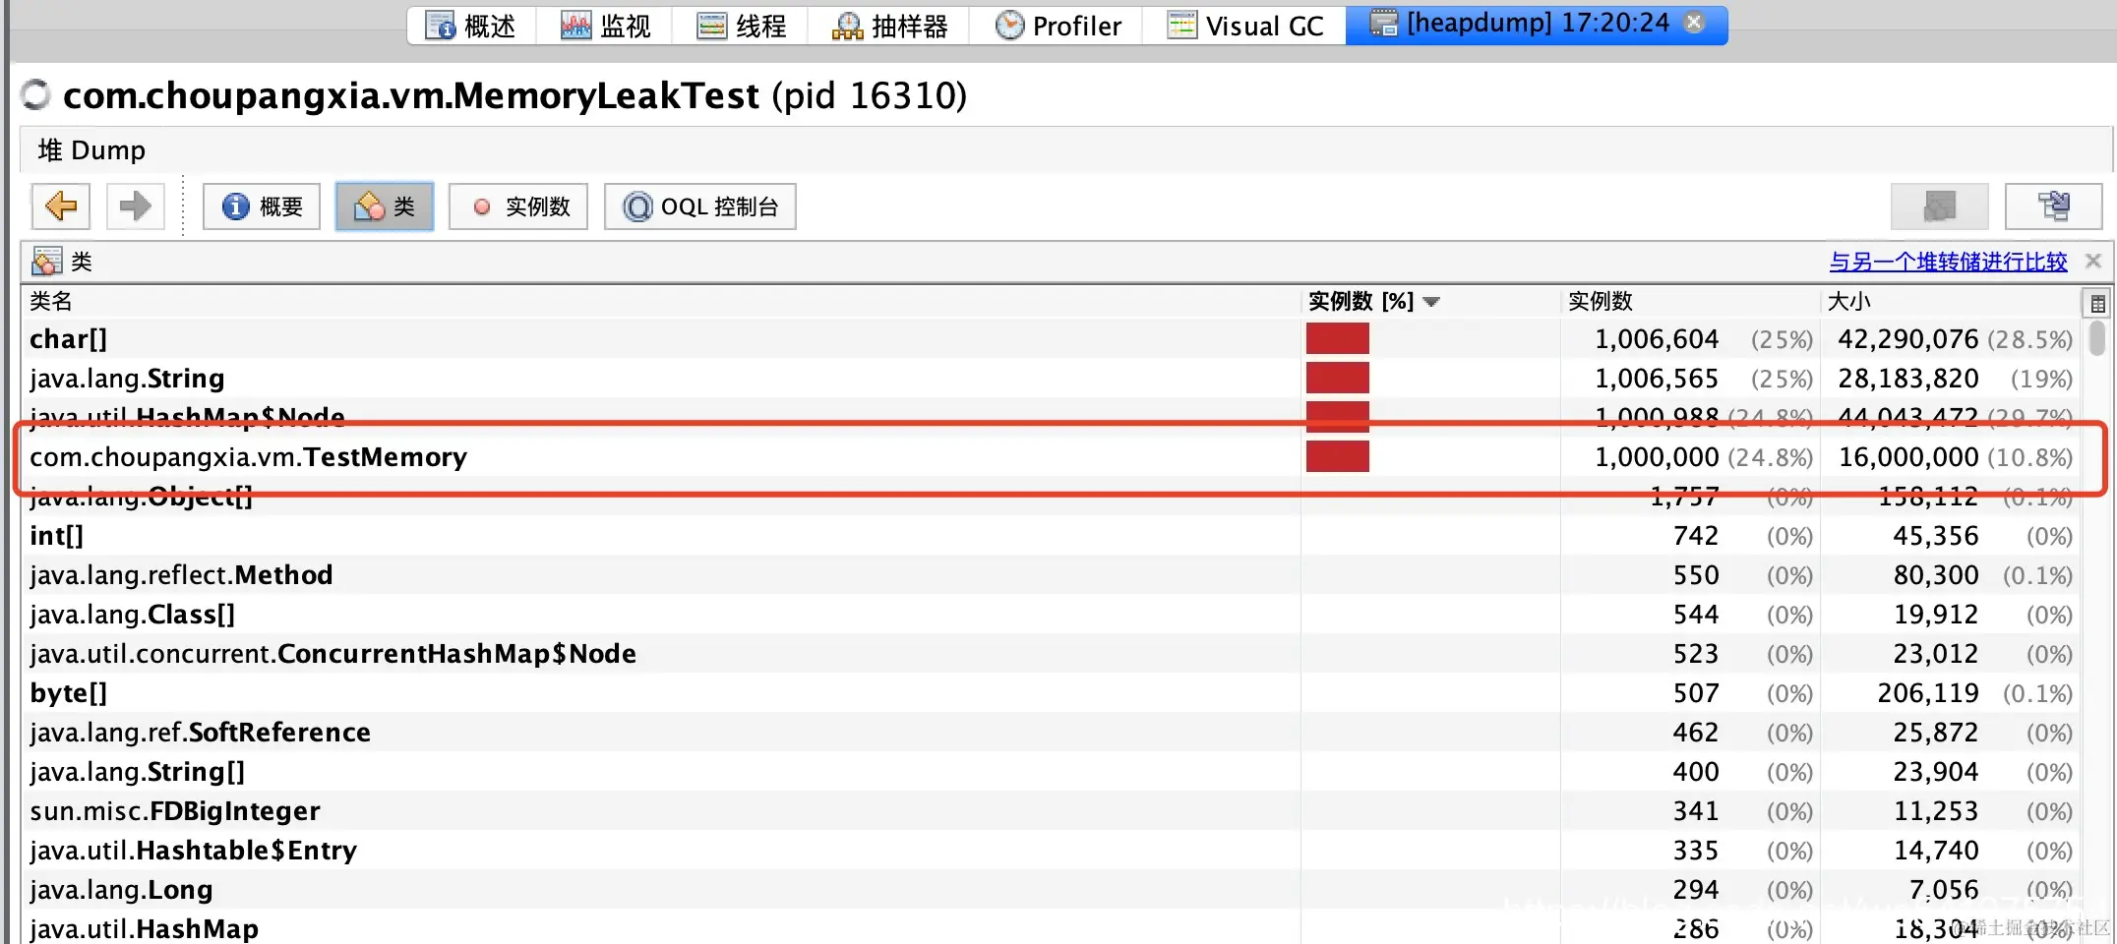Select the char[] class row
The width and height of the screenshot is (2117, 944).
(1051, 338)
